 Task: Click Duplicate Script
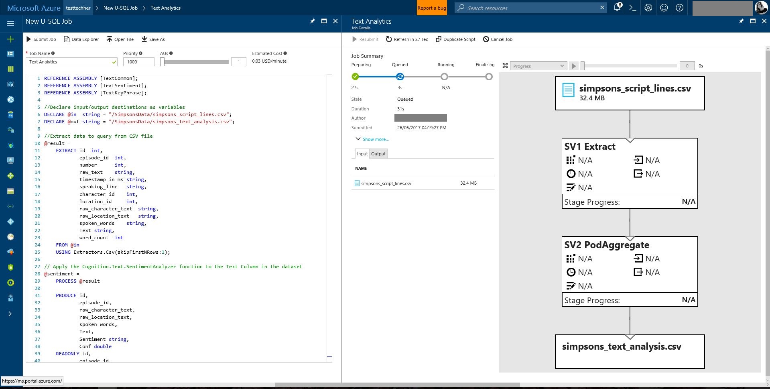[x=455, y=39]
